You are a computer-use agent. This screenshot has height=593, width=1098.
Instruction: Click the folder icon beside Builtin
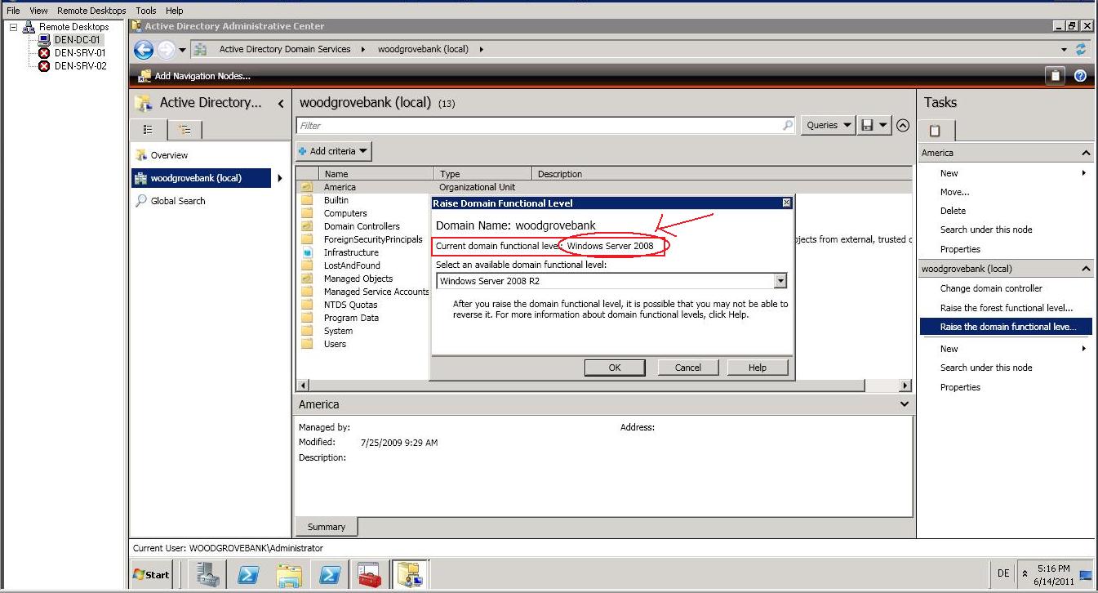click(307, 200)
